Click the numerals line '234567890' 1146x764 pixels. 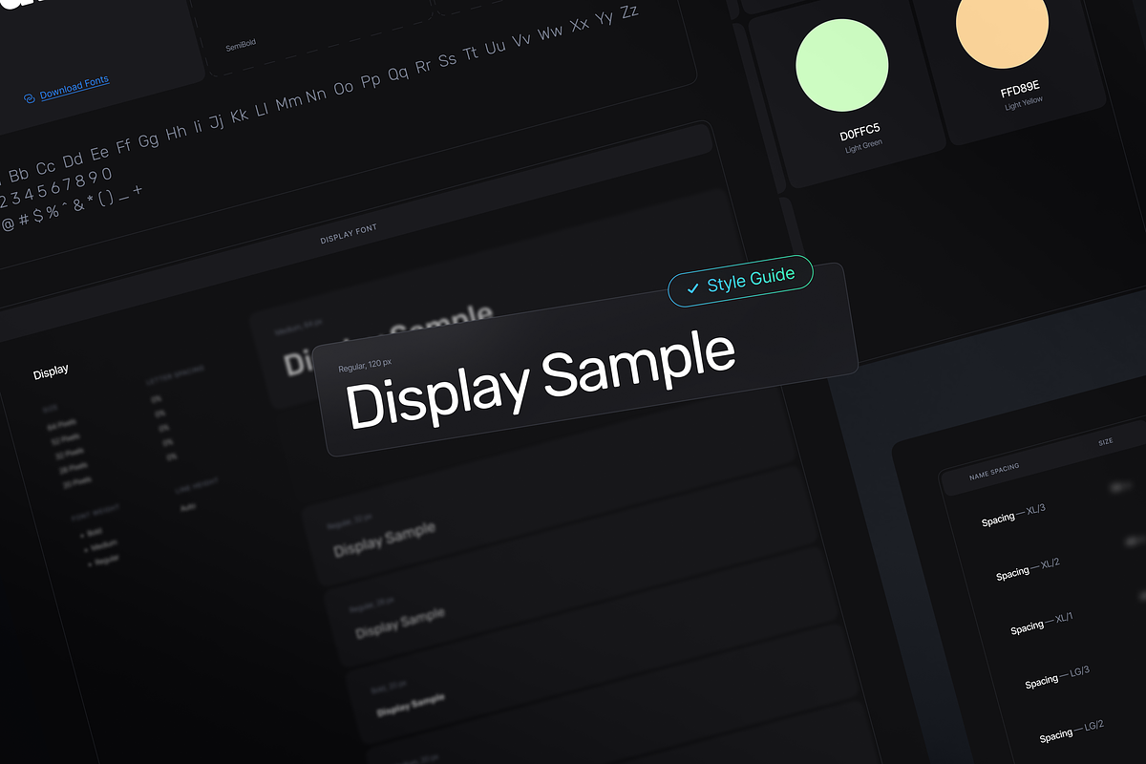[x=57, y=188]
